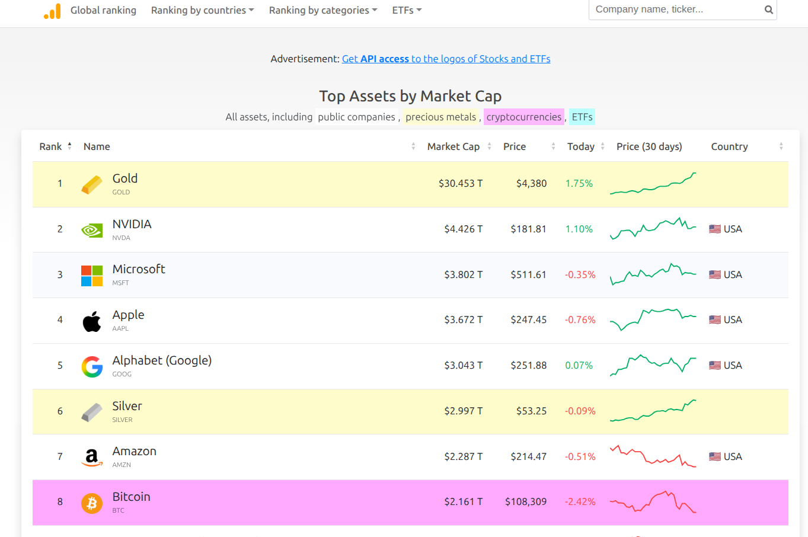Viewport: 808px width, 537px height.
Task: Click Amazon today change -0.51%
Action: 580,456
